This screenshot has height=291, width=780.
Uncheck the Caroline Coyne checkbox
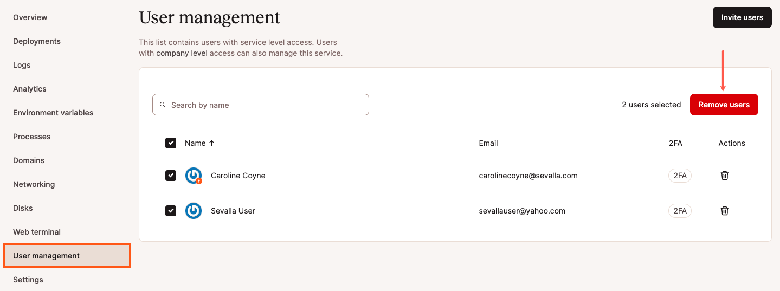[x=171, y=176]
